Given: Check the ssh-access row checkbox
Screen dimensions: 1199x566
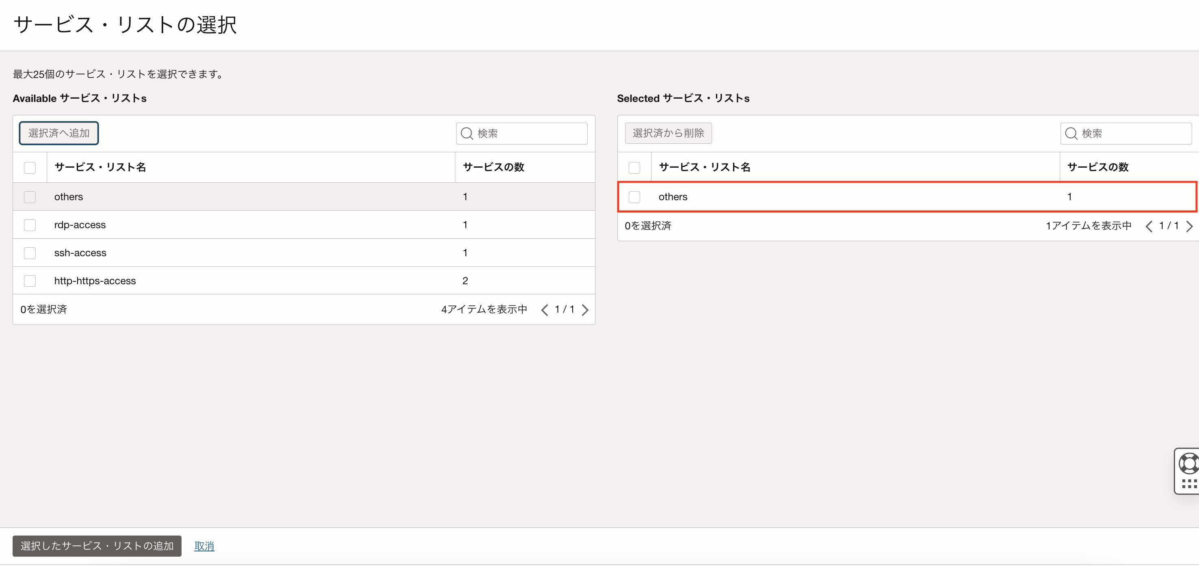Looking at the screenshot, I should click(30, 253).
